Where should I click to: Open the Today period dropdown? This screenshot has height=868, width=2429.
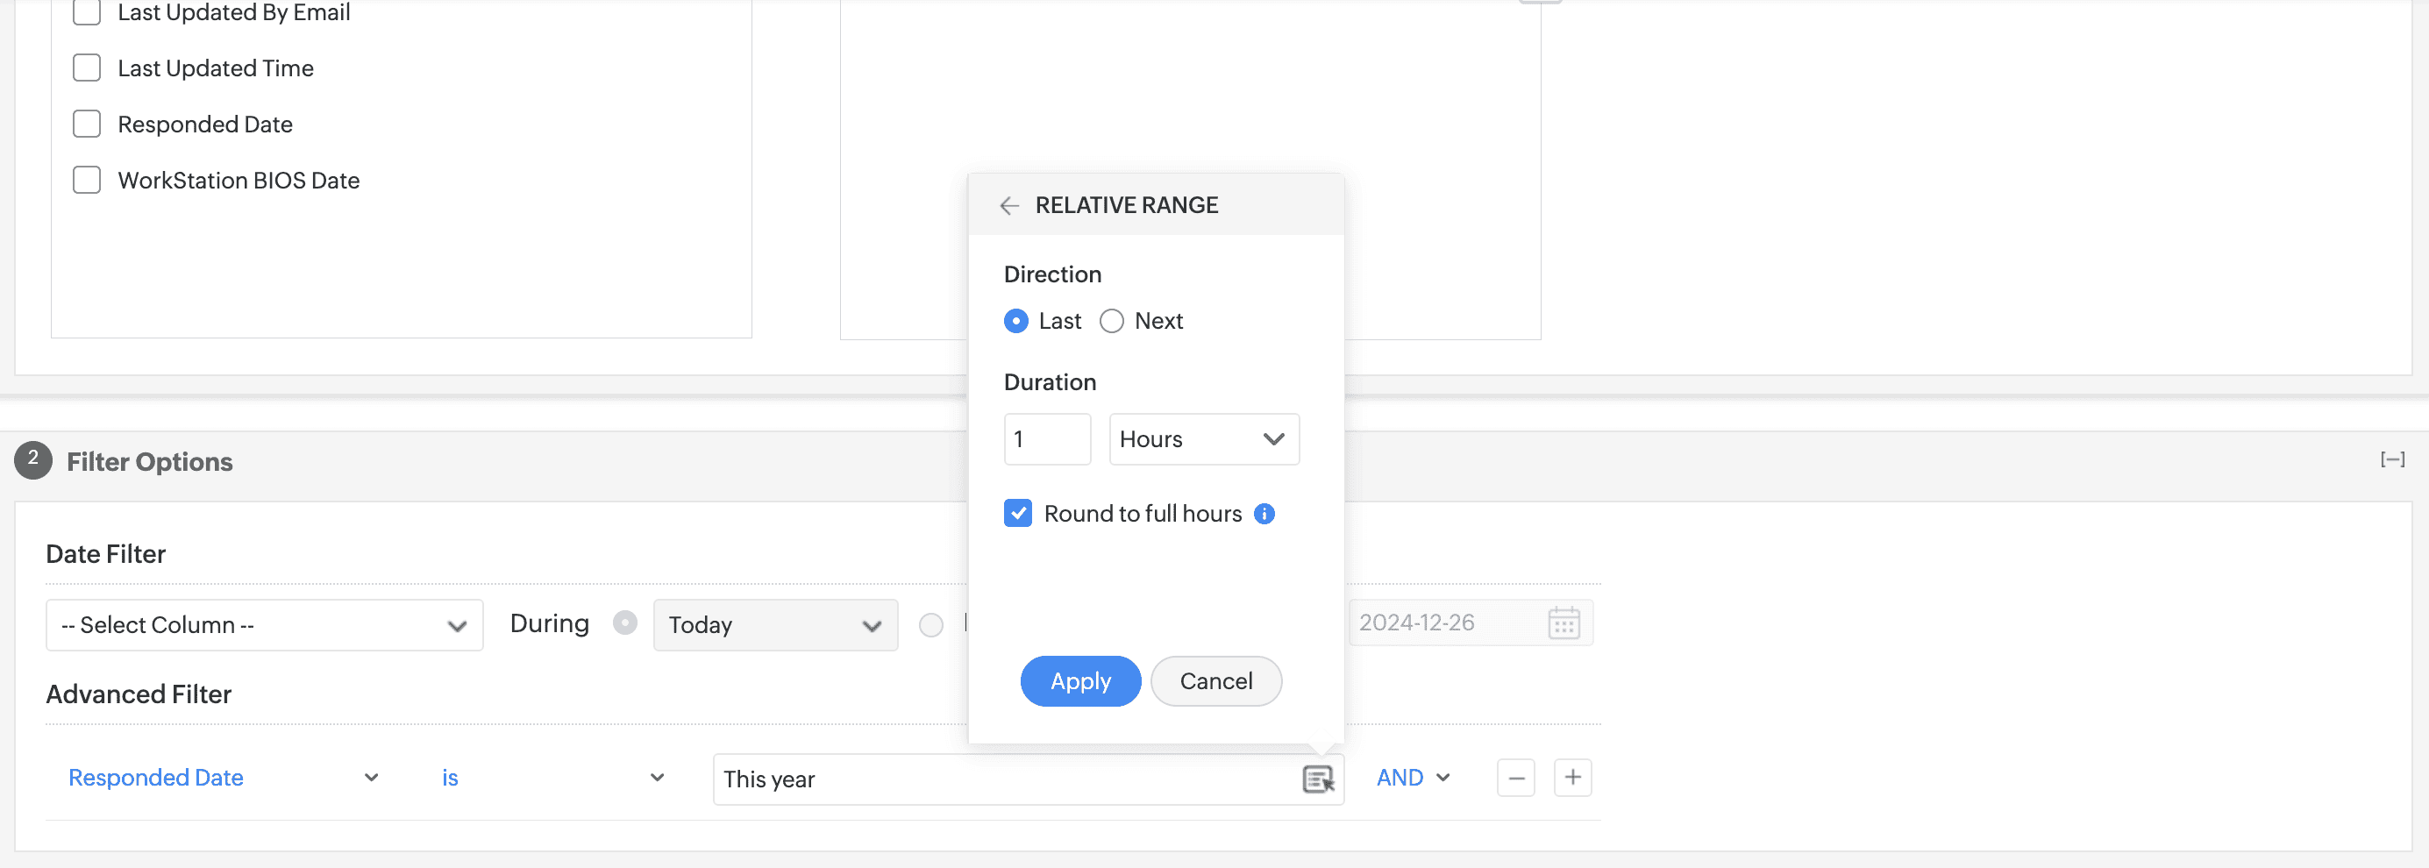tap(774, 625)
